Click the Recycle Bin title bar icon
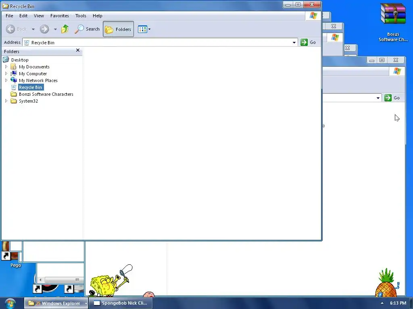The image size is (413, 309). click(5, 6)
